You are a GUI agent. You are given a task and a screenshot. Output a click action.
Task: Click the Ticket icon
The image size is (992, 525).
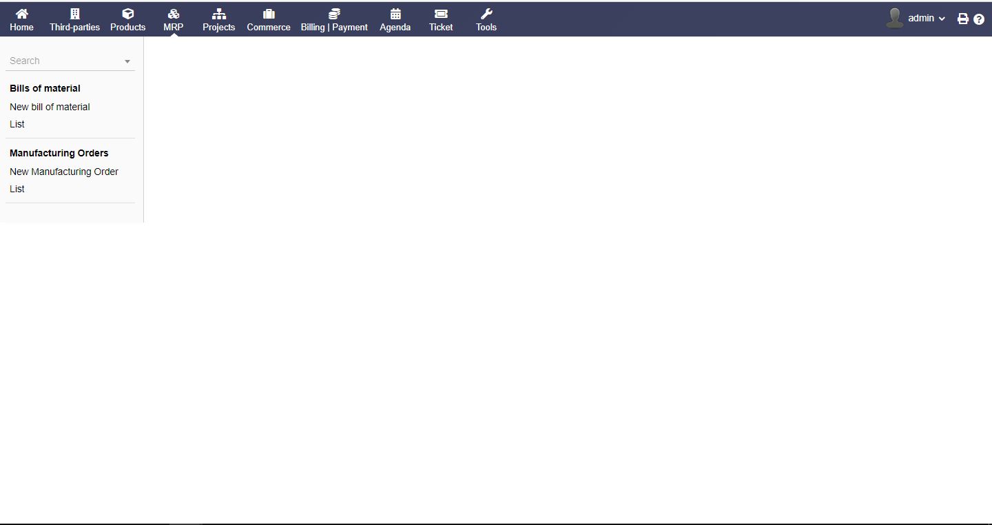click(x=441, y=14)
